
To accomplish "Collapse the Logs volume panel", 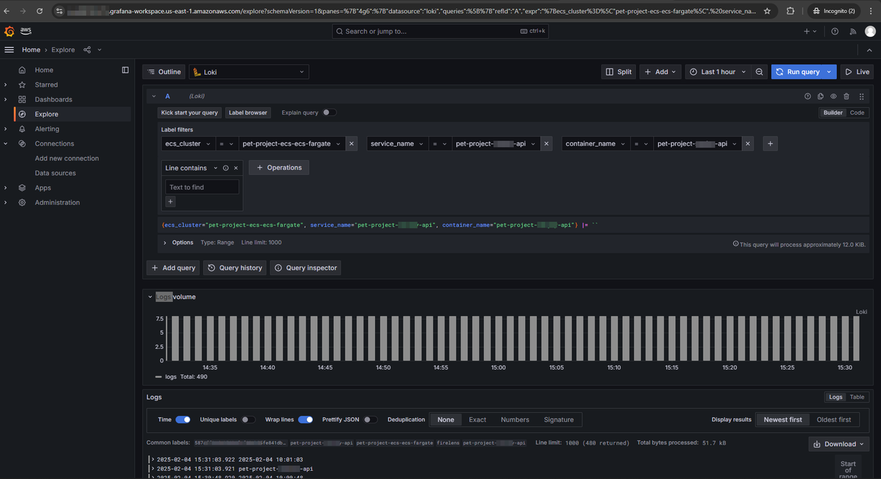I will pos(151,297).
